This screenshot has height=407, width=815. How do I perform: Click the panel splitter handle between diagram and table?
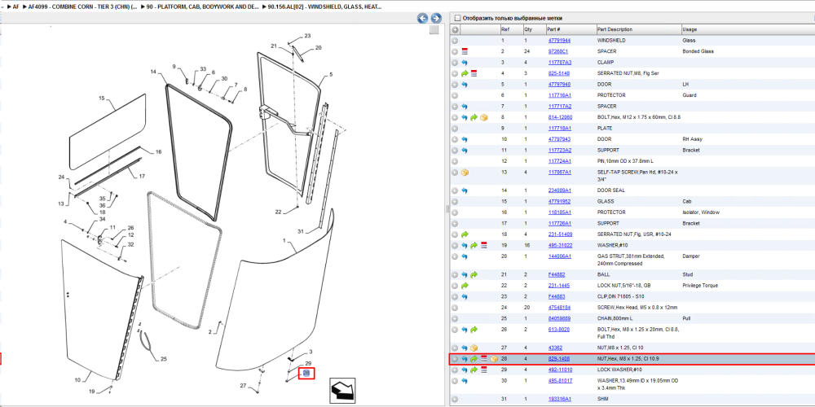pyautogui.click(x=447, y=208)
